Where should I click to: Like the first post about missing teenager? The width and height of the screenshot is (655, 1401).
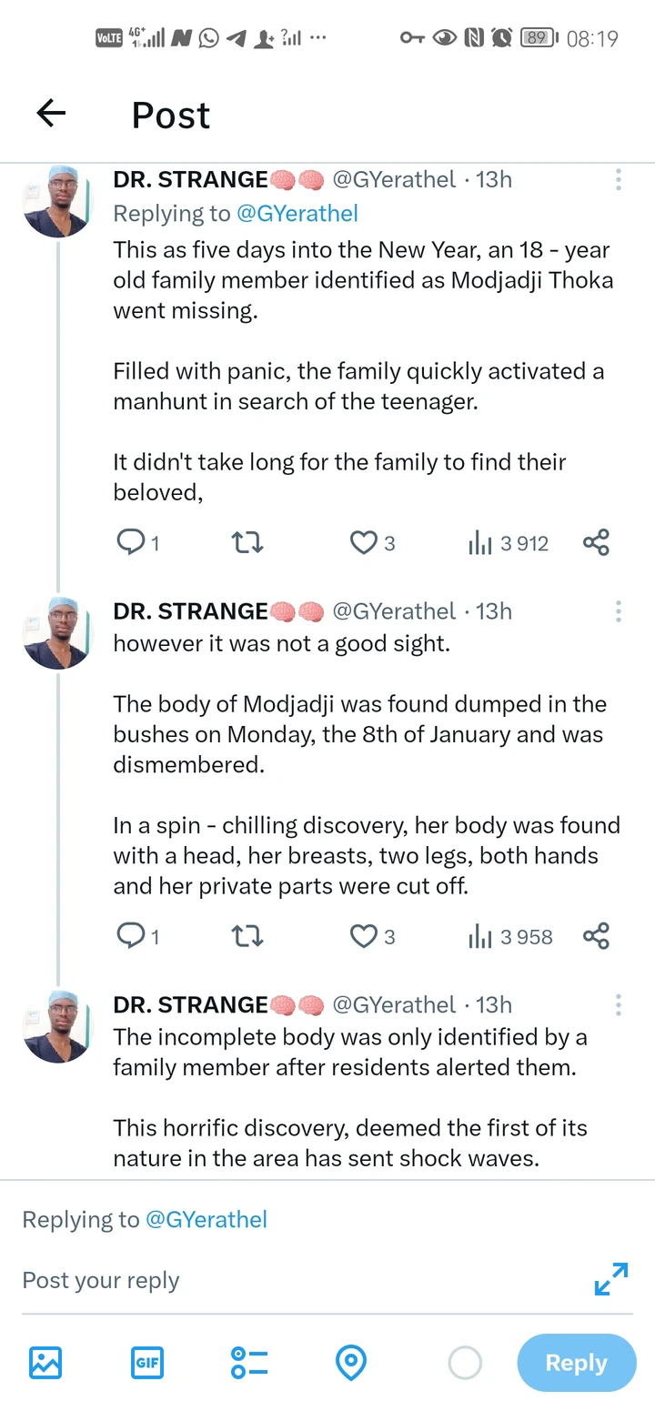coord(373,543)
